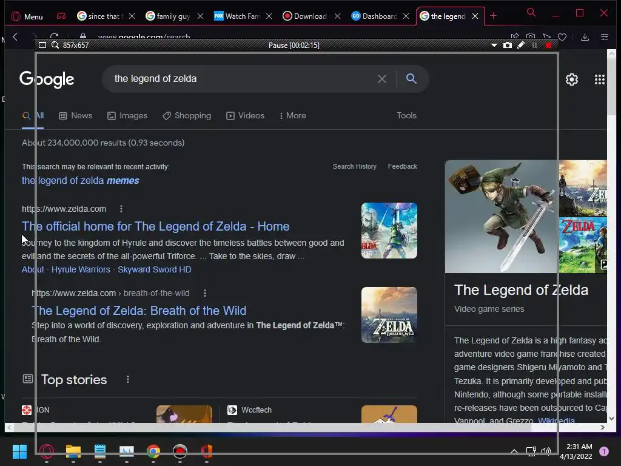This screenshot has width=621, height=466.
Task: Open 'the legend of zelda memes' suggestion
Action: coord(81,181)
